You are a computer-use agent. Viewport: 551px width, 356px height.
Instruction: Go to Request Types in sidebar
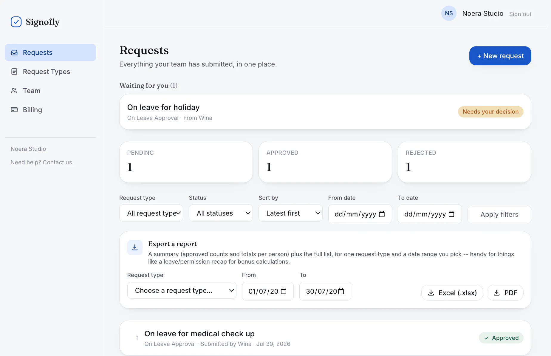(x=50, y=72)
